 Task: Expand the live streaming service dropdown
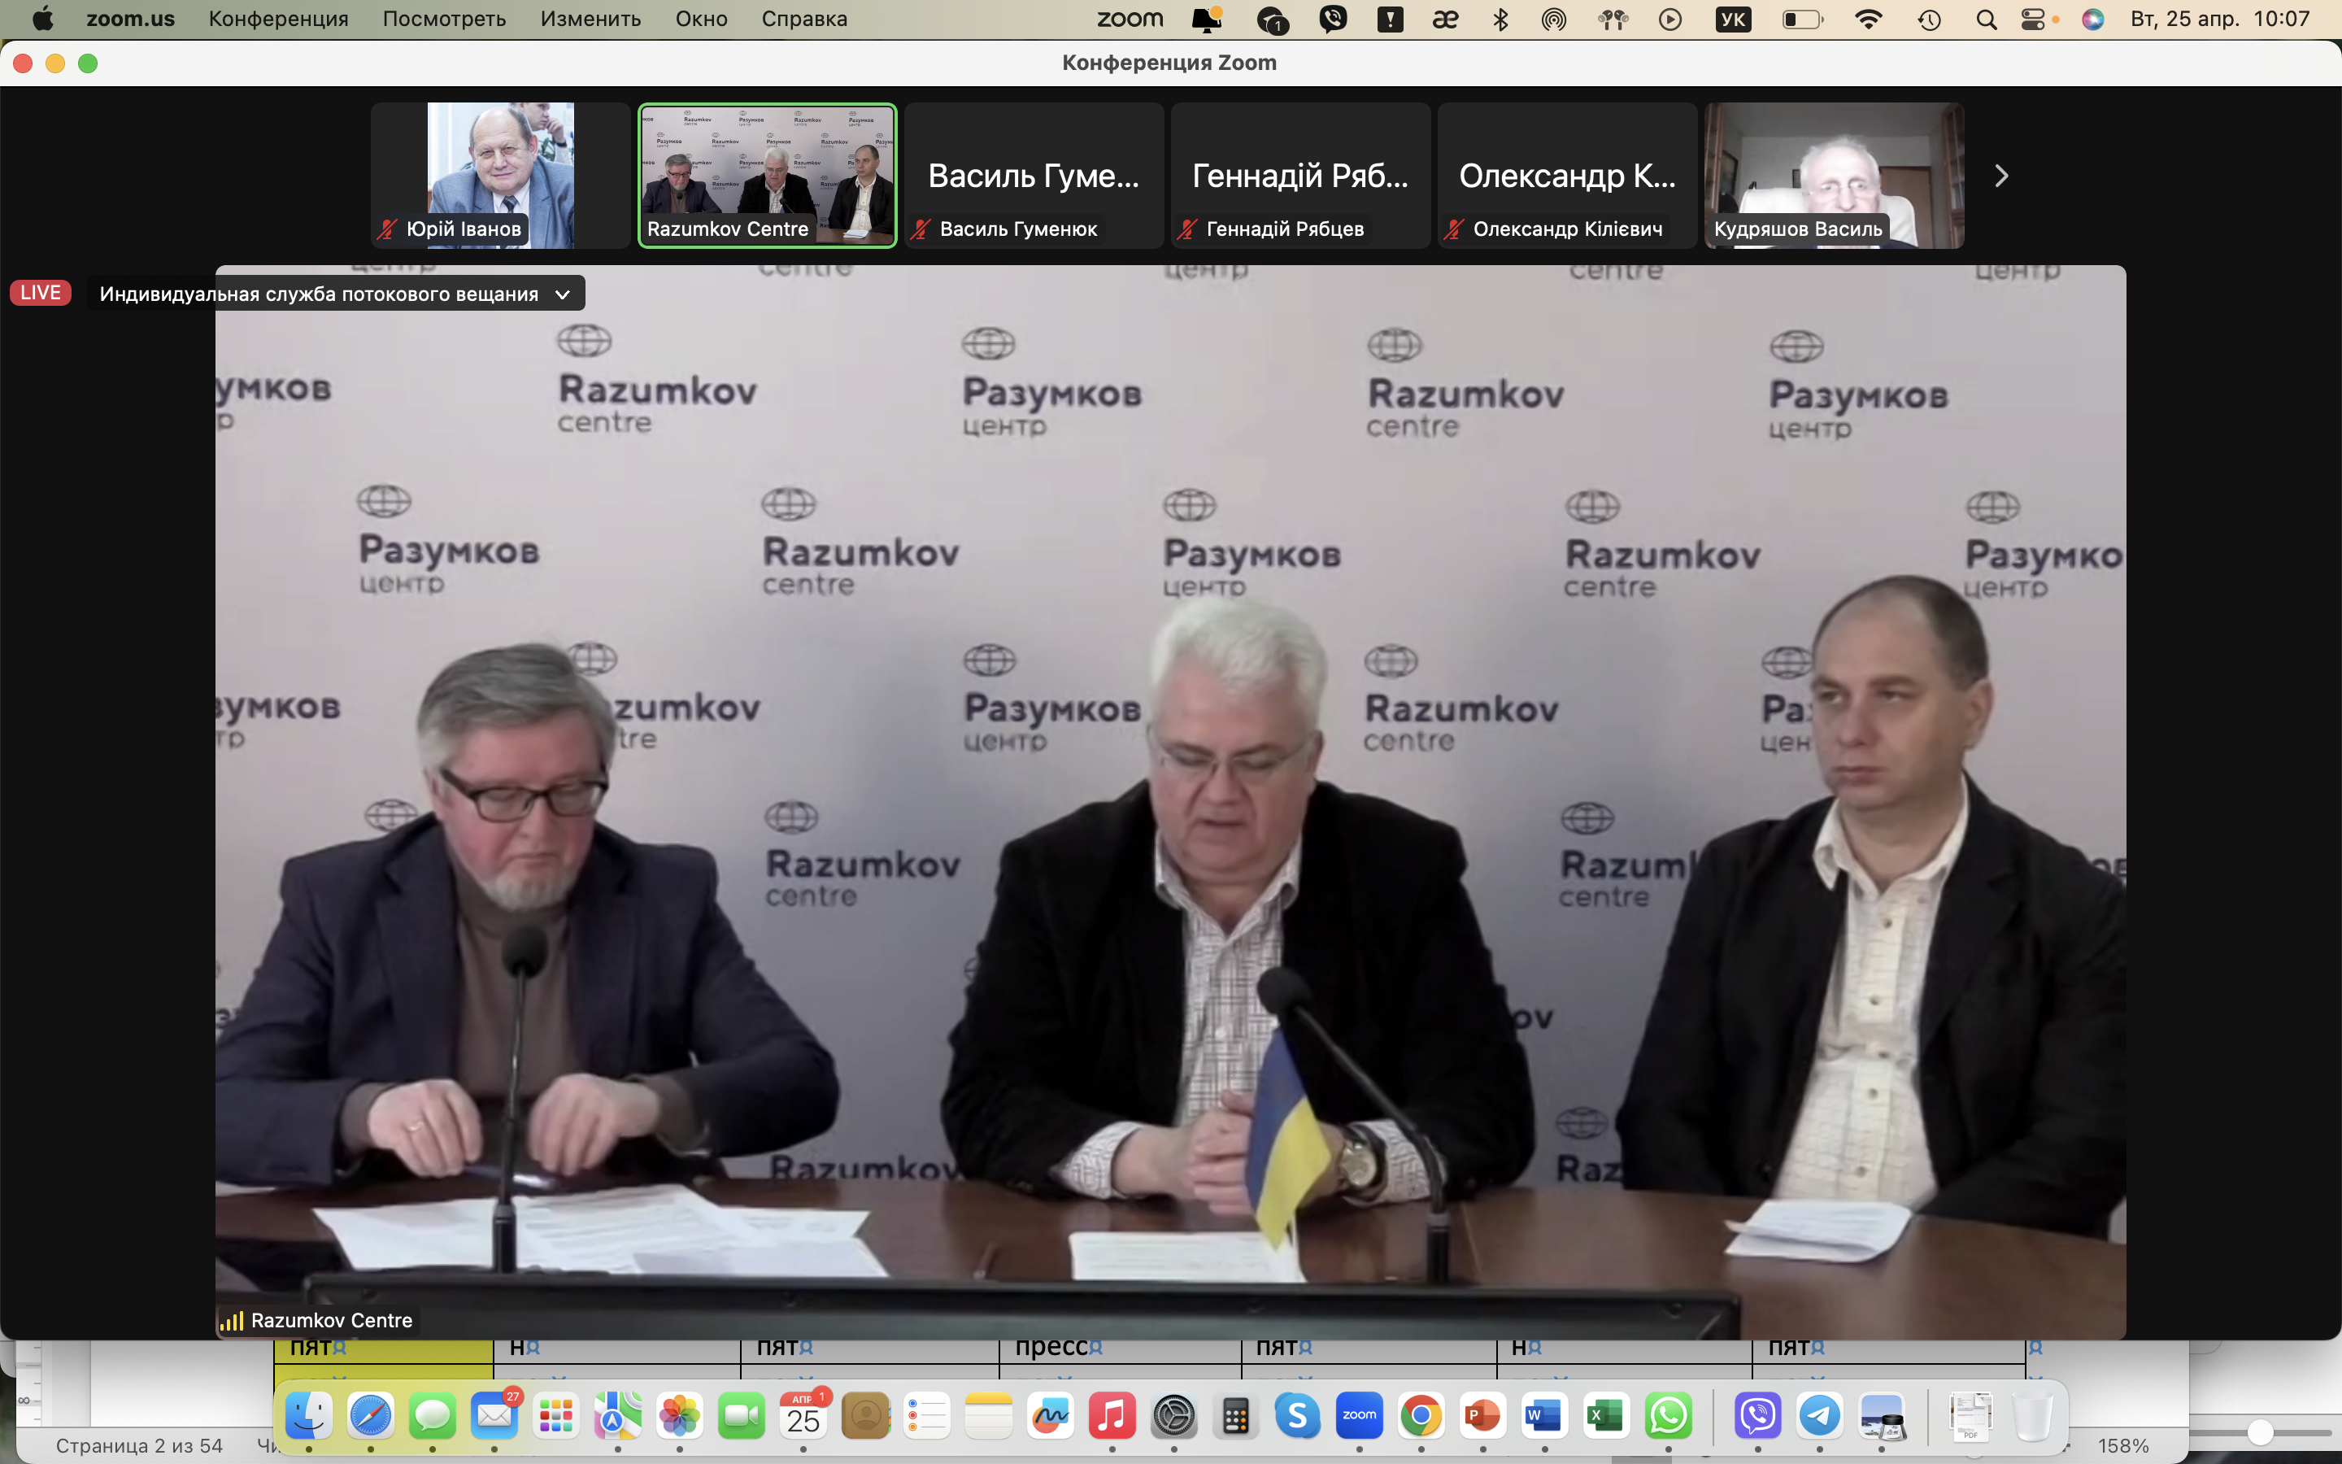(562, 294)
